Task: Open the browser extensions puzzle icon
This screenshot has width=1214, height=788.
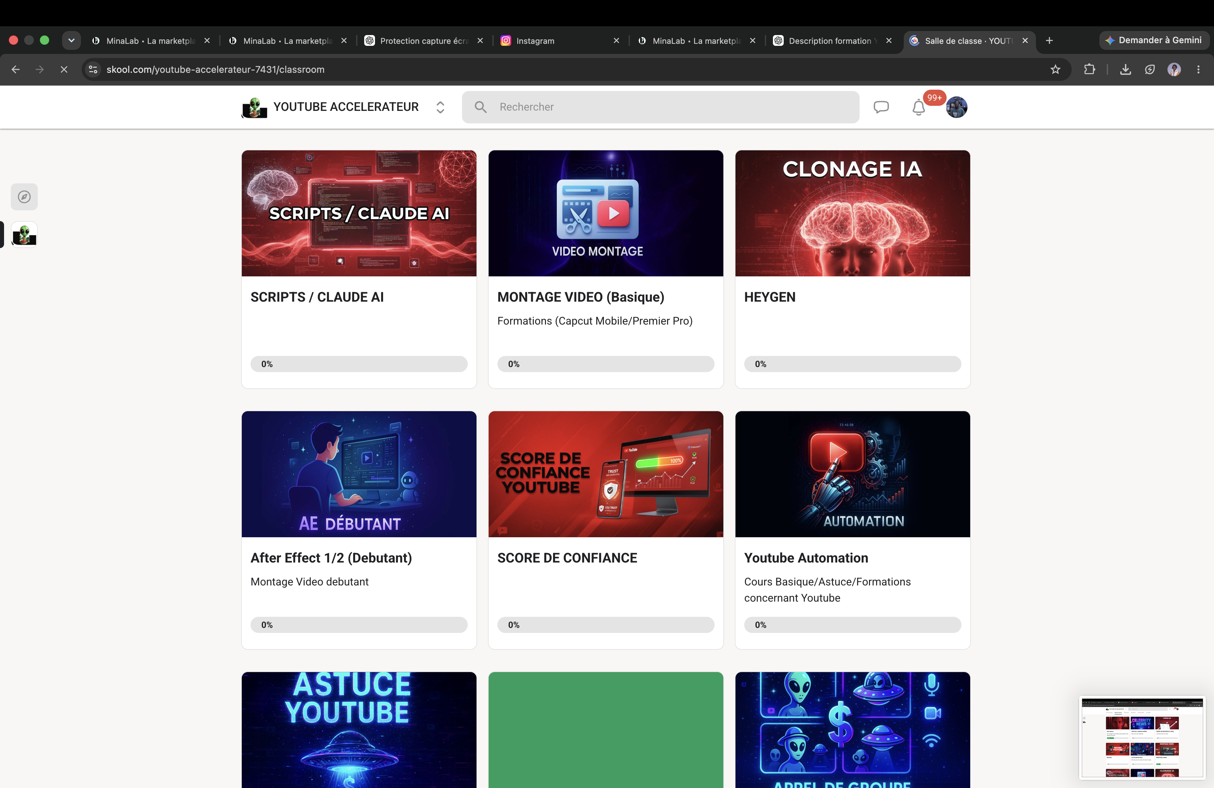Action: [1090, 69]
